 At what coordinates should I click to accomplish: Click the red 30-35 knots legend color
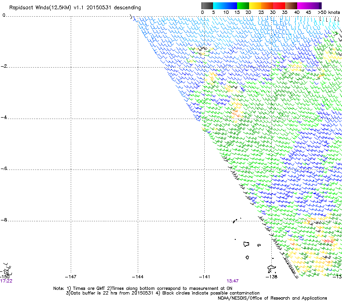[x=279, y=6]
